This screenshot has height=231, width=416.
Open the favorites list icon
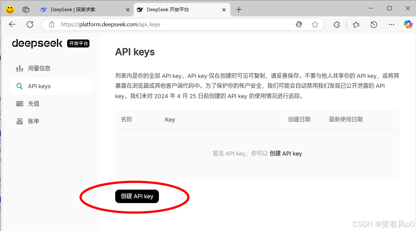pos(356,24)
